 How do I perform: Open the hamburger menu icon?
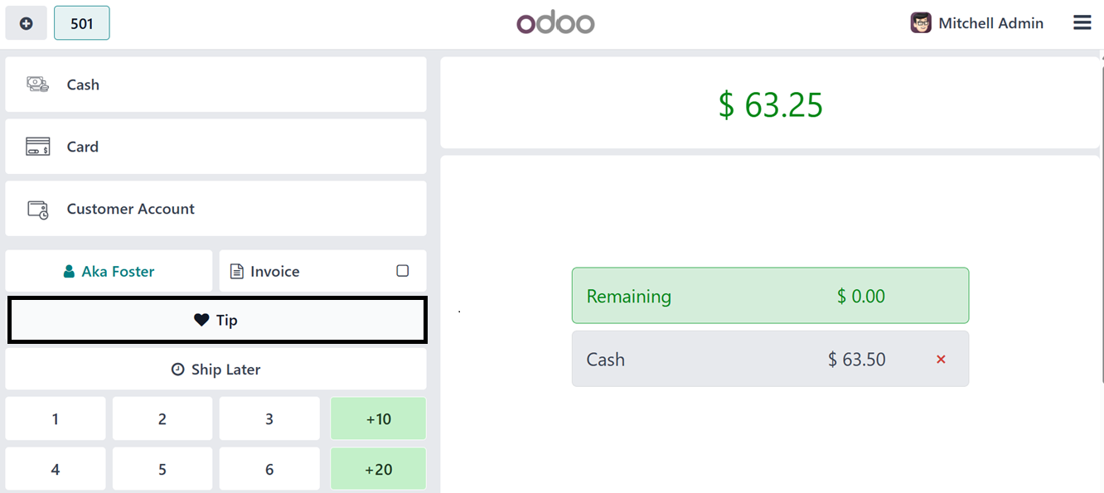click(x=1082, y=23)
